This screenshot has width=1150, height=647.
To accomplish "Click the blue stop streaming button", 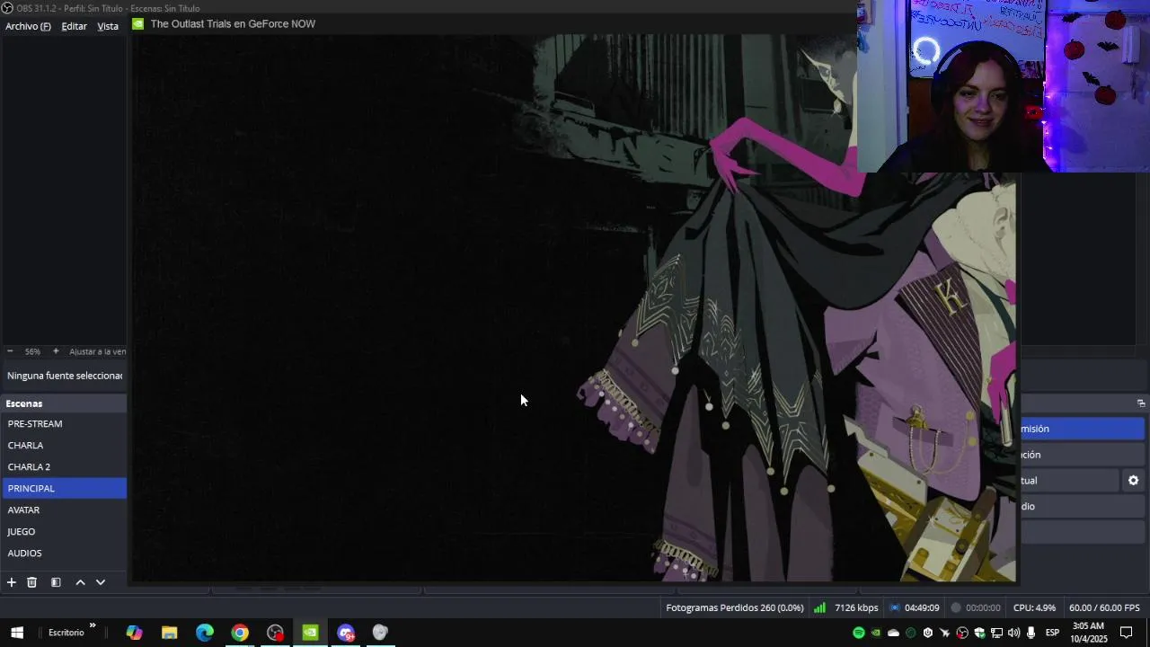I will click(x=1082, y=429).
